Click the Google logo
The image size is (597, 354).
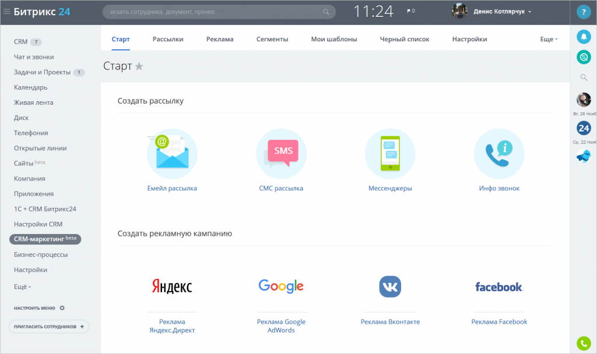281,286
